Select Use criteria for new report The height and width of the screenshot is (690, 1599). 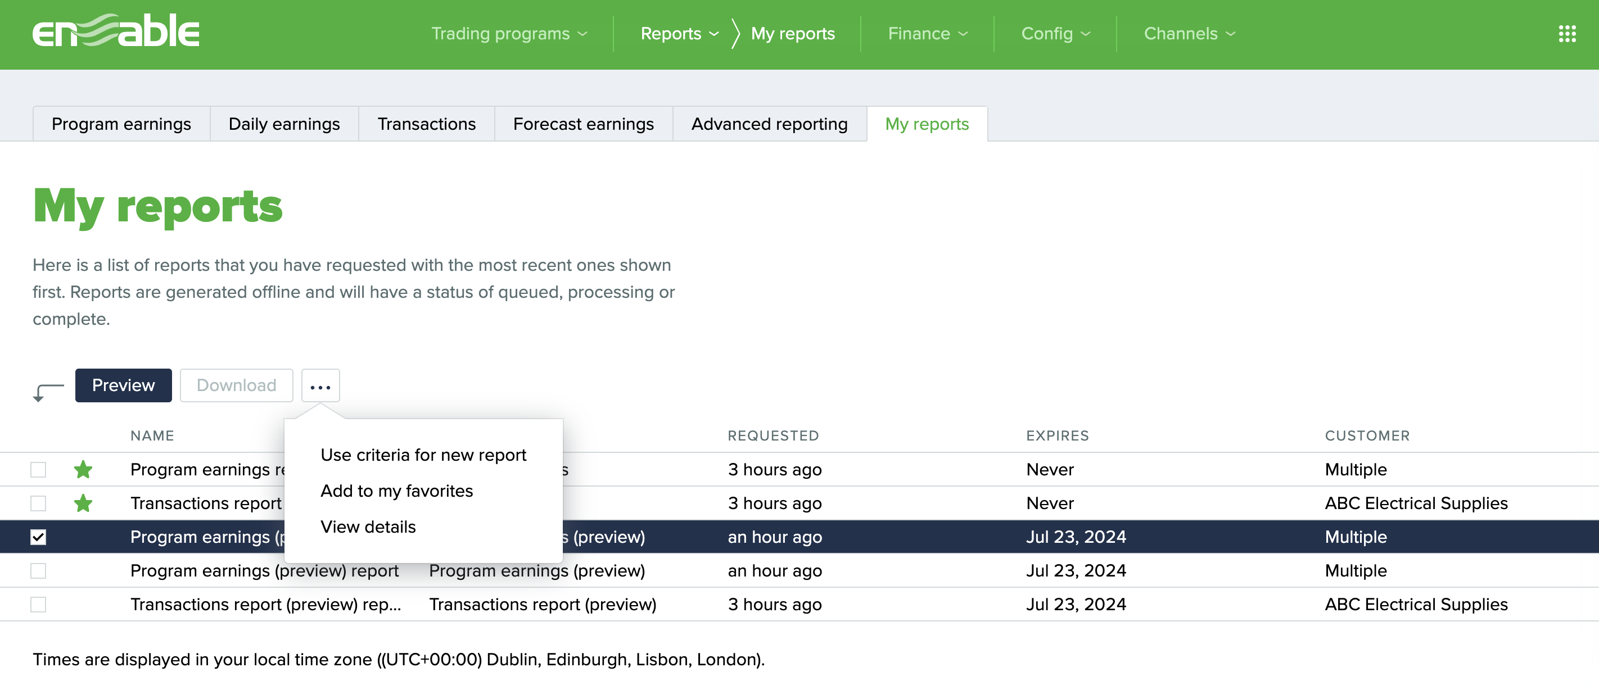click(x=423, y=454)
